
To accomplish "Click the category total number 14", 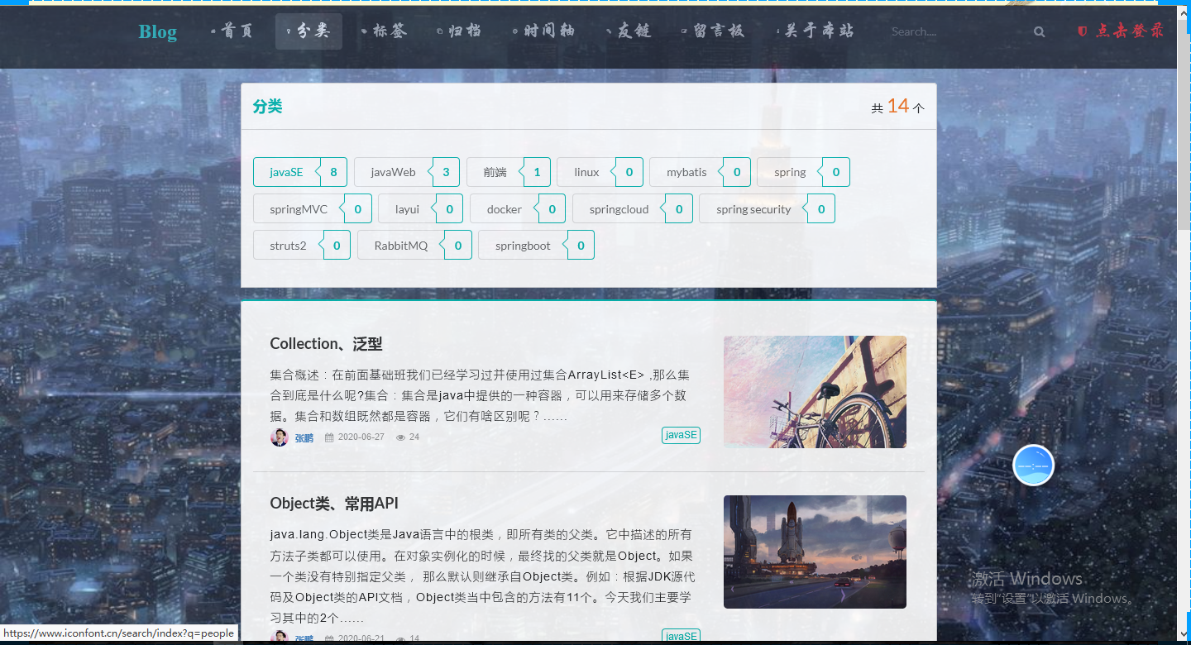I will 898,106.
